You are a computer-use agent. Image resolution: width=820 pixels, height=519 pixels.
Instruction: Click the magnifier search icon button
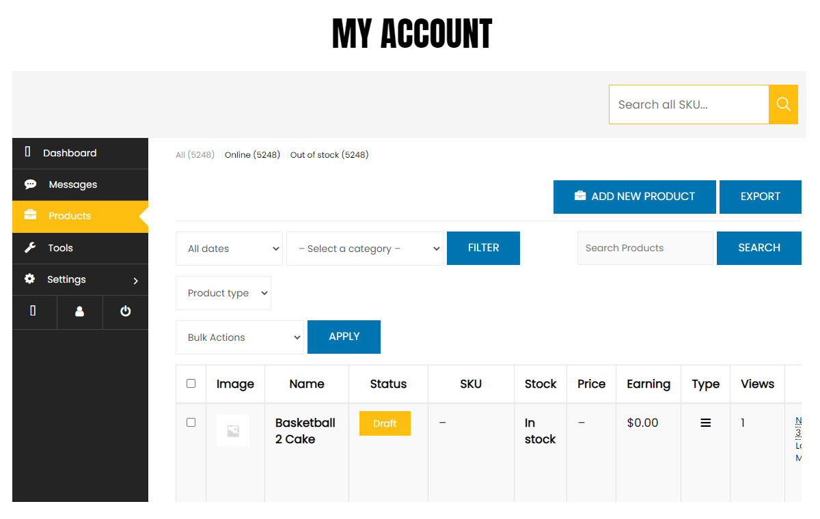click(x=783, y=104)
